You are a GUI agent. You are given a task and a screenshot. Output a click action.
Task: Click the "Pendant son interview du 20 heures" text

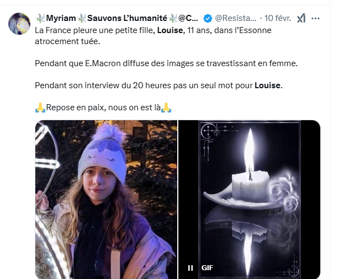click(144, 85)
